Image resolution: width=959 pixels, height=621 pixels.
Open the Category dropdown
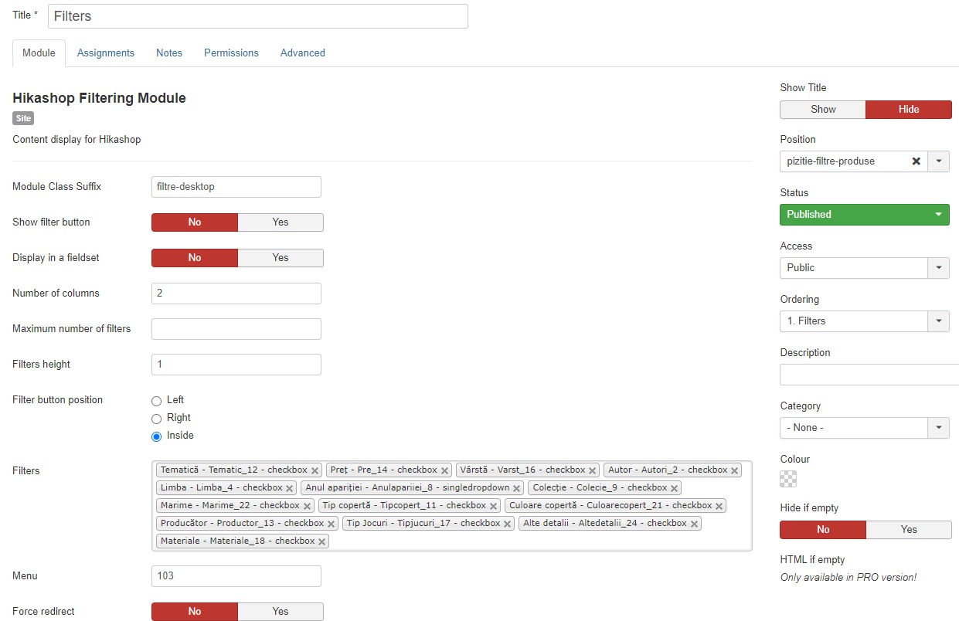tap(865, 427)
